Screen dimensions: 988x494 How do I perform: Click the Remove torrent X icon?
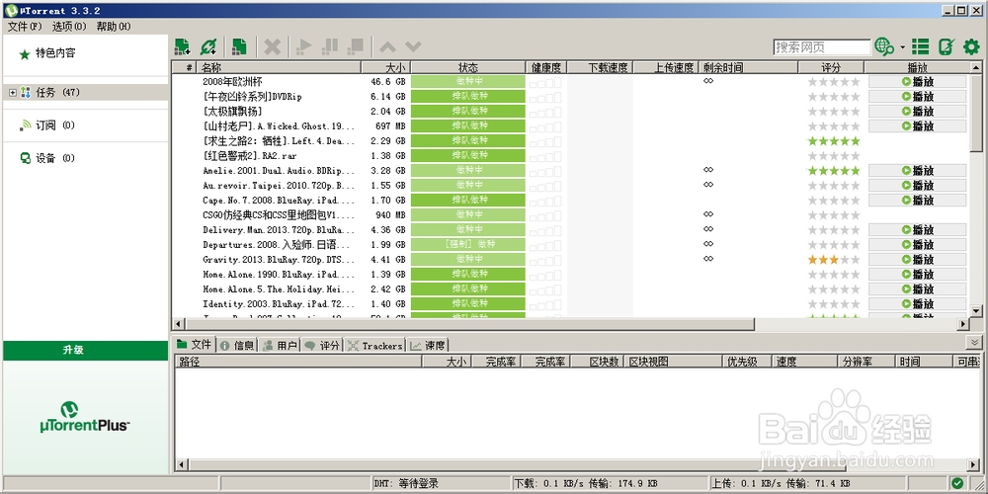click(273, 46)
